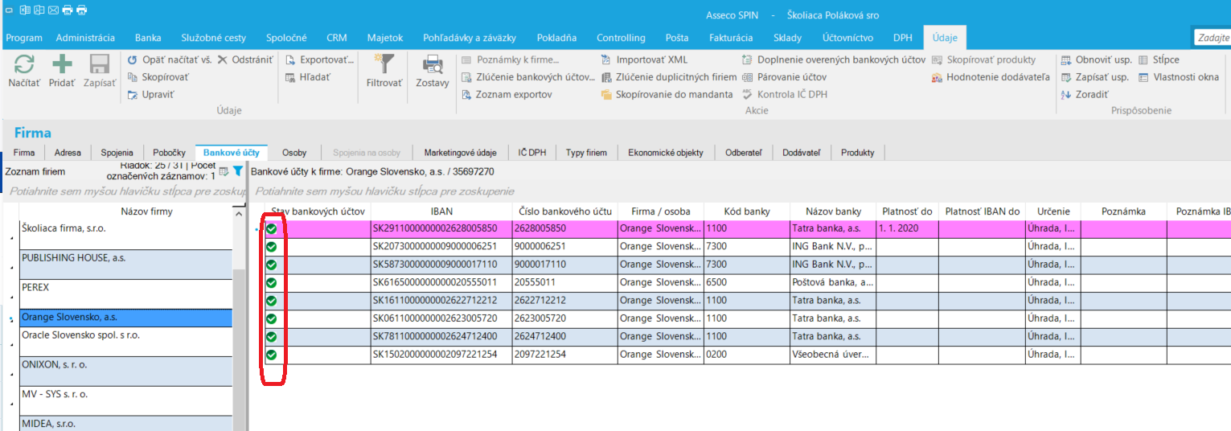1231x431 pixels.
Task: Open the Fakturácia ribbon tab
Action: 731,38
